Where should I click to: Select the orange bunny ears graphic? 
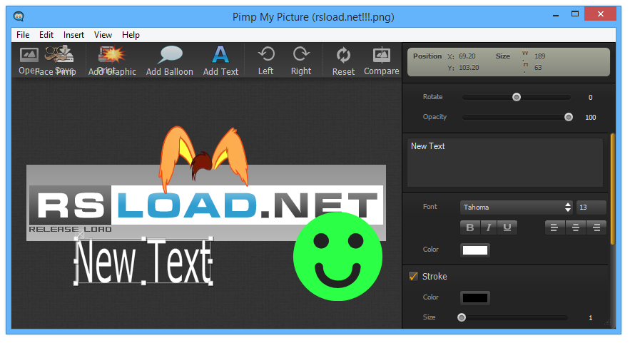tap(203, 158)
